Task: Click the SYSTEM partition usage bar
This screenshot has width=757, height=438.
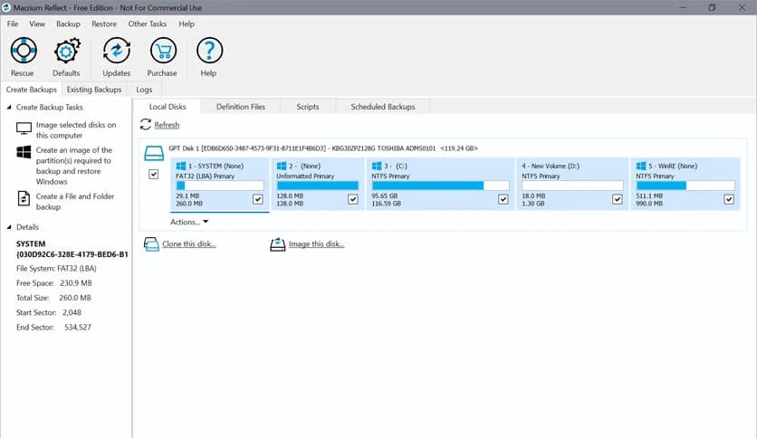Action: tap(220, 186)
